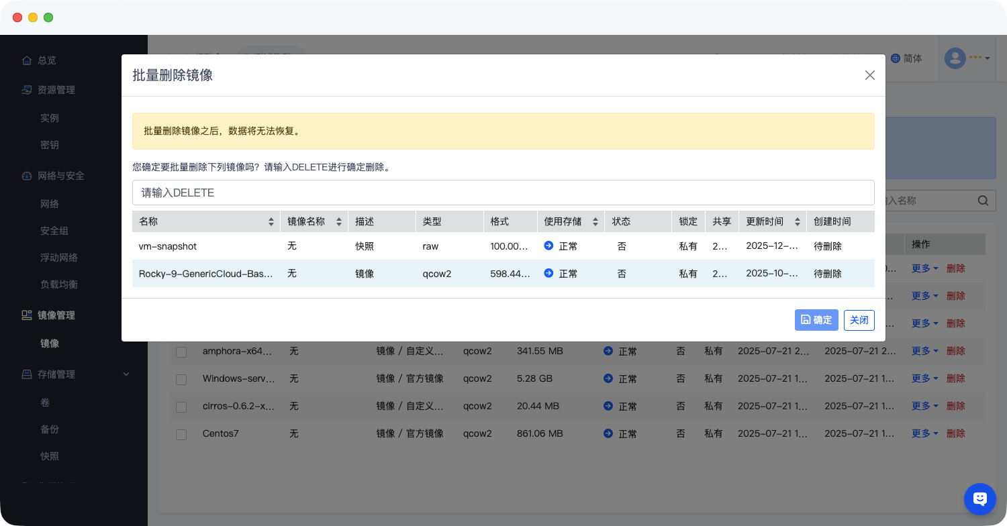
Task: Open 快照 in the sidebar menu
Action: (x=50, y=456)
